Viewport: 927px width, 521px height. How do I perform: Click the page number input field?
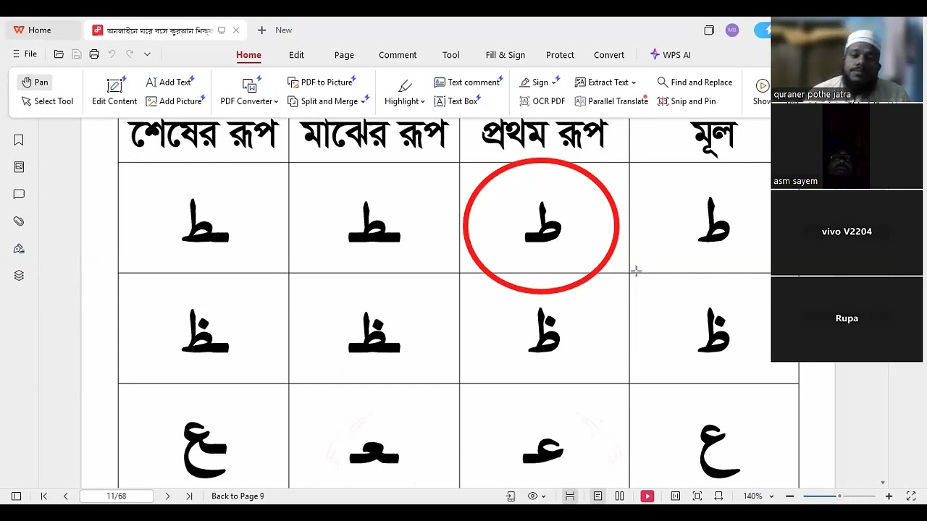tap(117, 496)
